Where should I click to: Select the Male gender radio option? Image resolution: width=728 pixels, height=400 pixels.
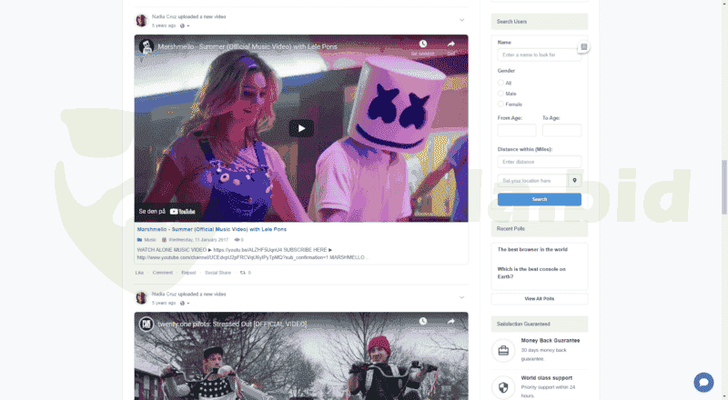500,94
